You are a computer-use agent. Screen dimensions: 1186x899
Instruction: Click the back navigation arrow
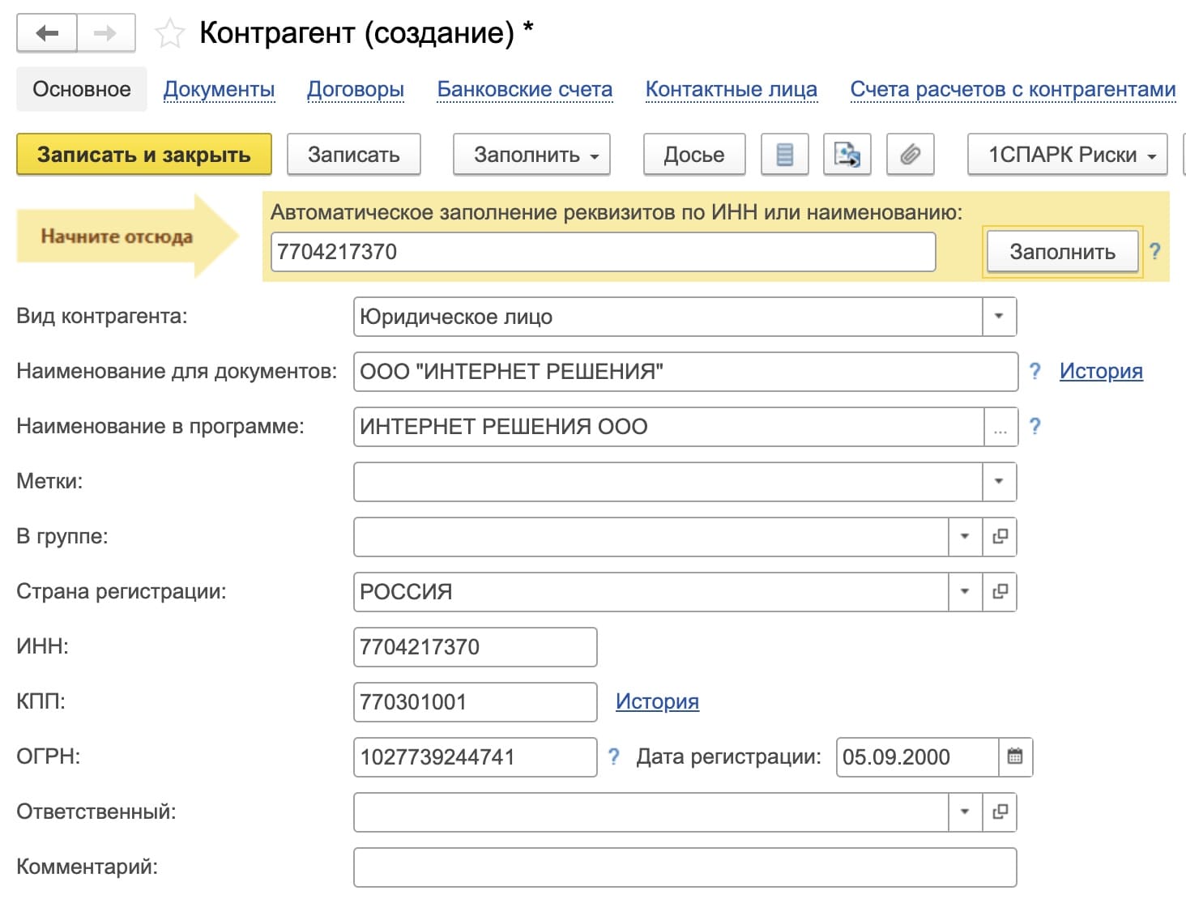tap(47, 33)
